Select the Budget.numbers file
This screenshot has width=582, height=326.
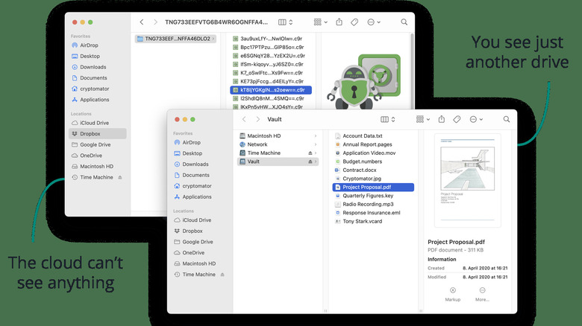coord(362,162)
